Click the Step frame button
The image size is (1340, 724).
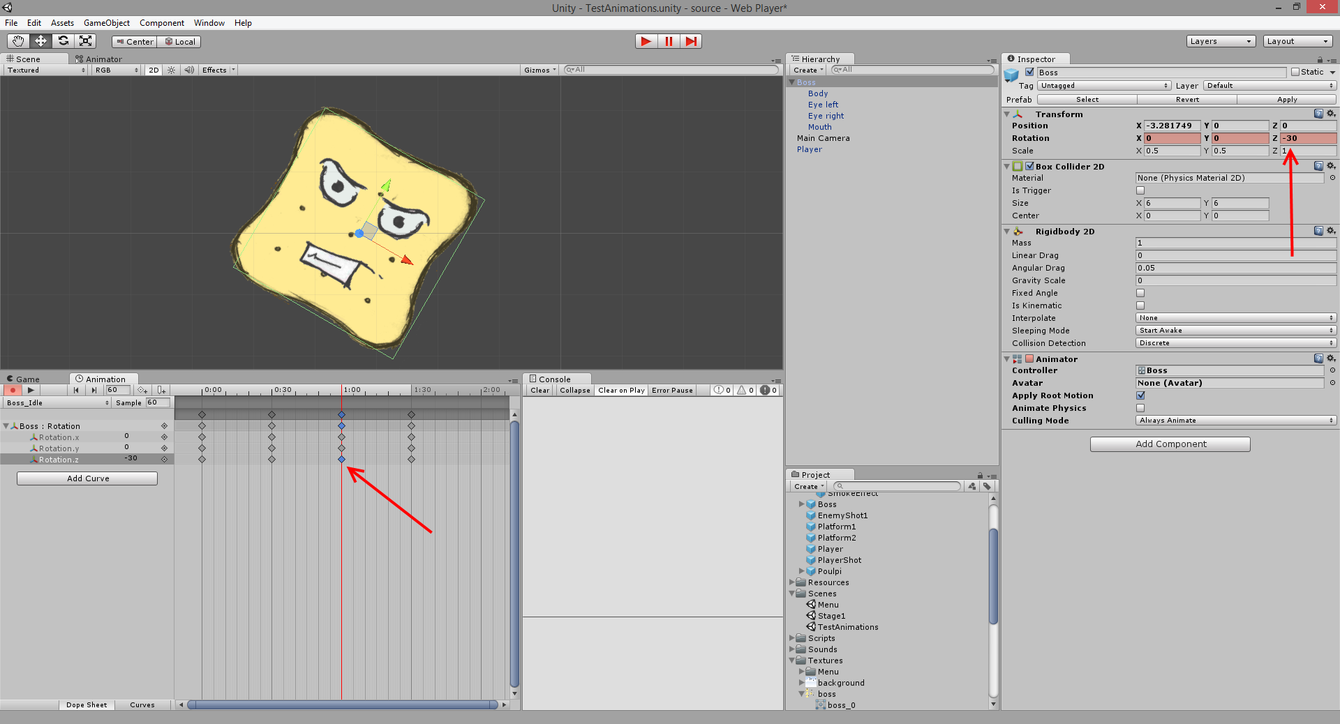click(x=691, y=41)
